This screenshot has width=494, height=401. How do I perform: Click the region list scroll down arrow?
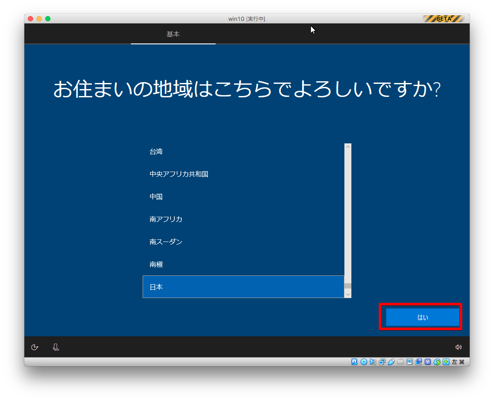coord(348,294)
